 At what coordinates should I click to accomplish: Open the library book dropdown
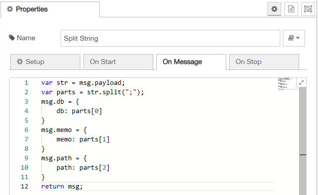tap(294, 38)
